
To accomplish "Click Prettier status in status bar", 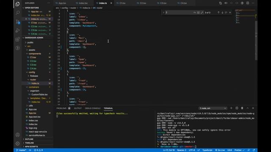I will click(239, 150).
